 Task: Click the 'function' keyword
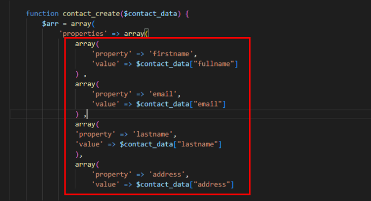click(42, 14)
